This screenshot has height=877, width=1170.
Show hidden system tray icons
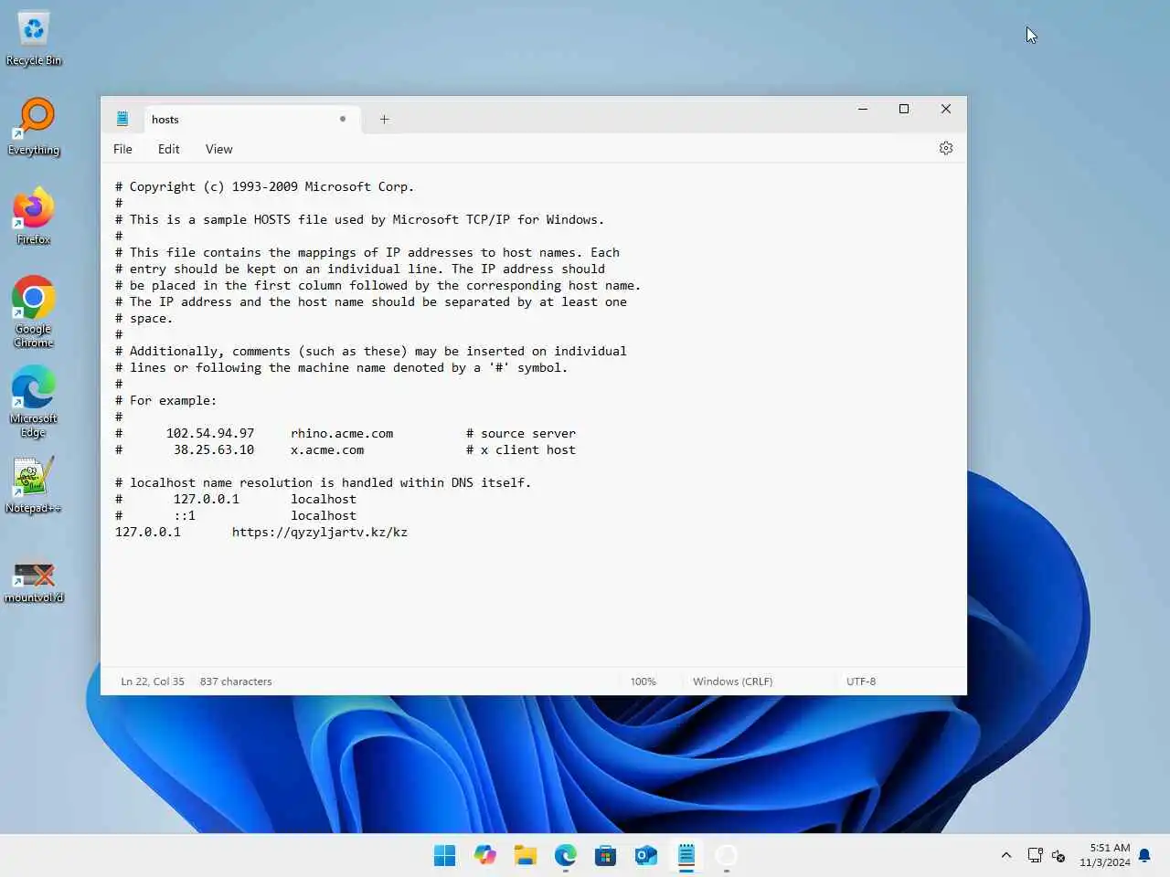(x=1006, y=855)
